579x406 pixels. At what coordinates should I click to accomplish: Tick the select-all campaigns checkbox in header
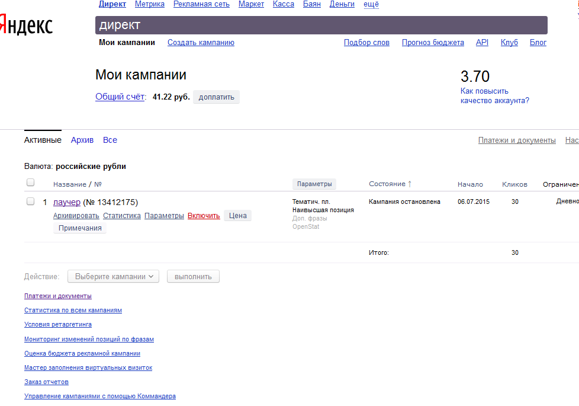pyautogui.click(x=31, y=183)
